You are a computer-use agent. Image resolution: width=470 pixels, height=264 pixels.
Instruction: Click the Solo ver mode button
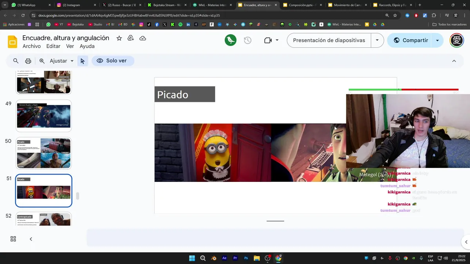[x=113, y=61]
